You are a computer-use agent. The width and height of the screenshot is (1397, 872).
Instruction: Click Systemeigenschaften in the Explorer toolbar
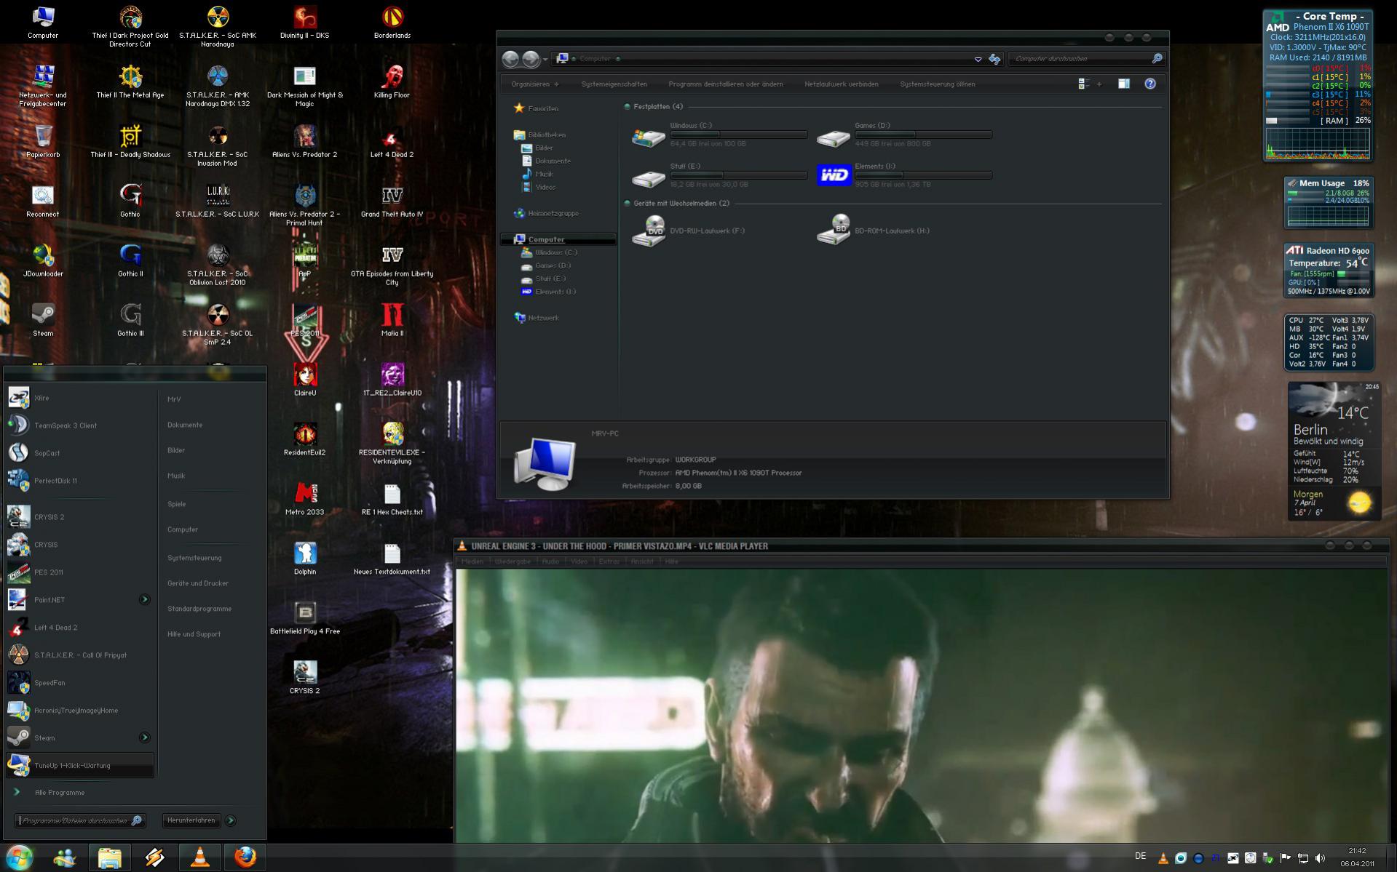click(x=614, y=84)
